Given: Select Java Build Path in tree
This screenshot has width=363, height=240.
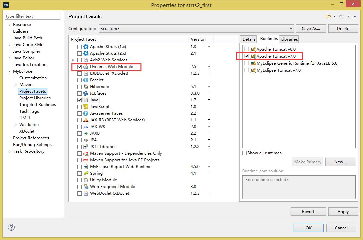Looking at the screenshot, I should (28, 38).
